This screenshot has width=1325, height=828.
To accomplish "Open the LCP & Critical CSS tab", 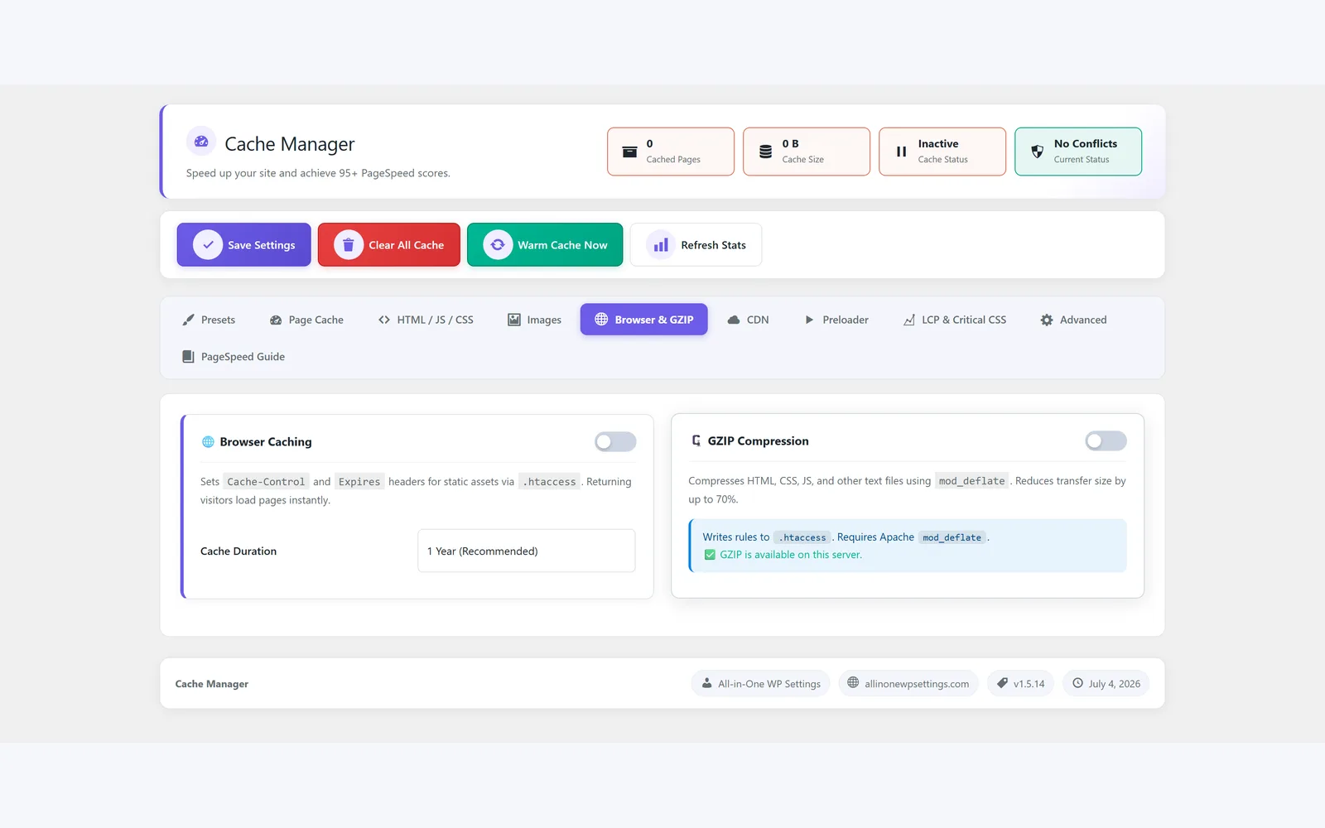I will 955,320.
